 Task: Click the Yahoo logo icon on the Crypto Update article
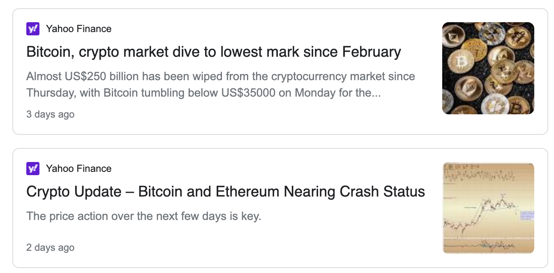point(33,169)
